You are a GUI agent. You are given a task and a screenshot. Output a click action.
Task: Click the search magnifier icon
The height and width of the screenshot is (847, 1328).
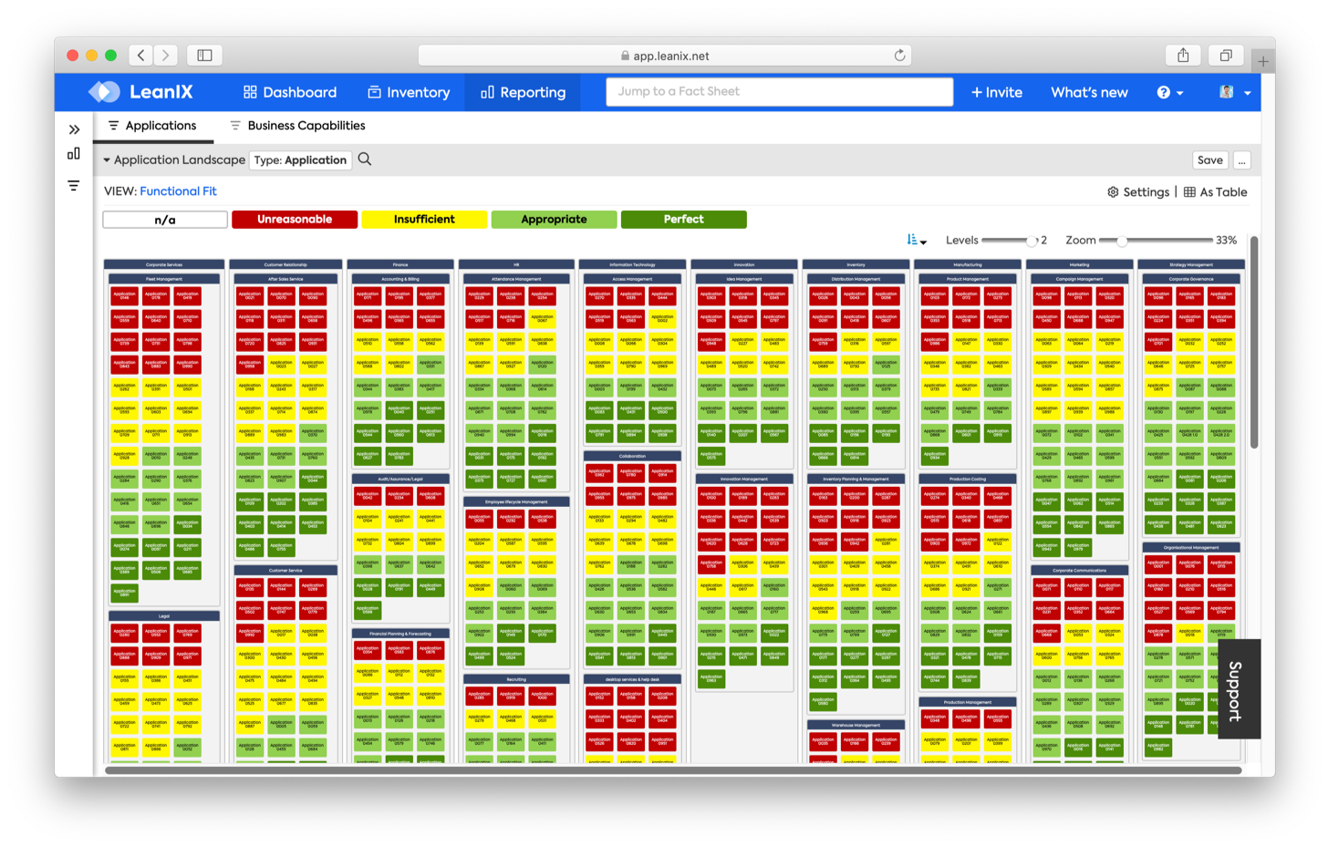coord(365,160)
